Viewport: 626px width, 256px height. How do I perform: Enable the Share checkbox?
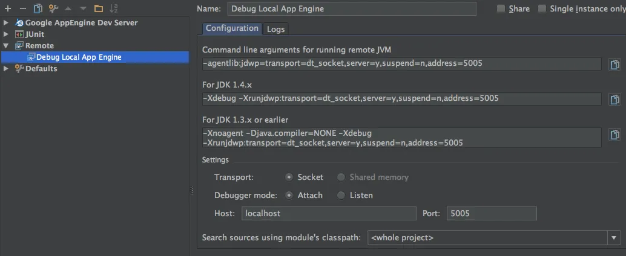[501, 8]
